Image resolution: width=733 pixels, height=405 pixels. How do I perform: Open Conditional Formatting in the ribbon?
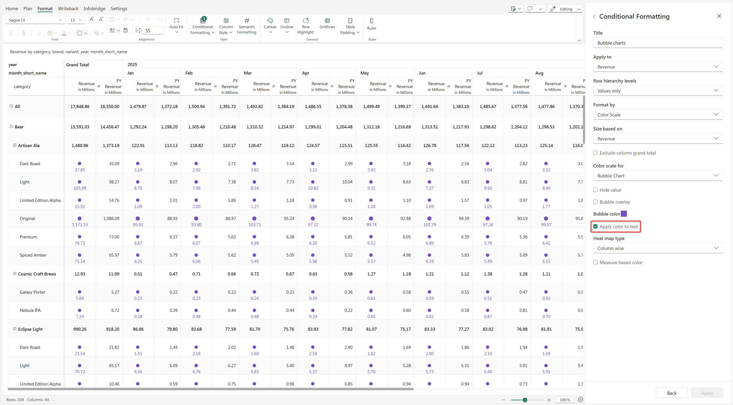point(203,26)
